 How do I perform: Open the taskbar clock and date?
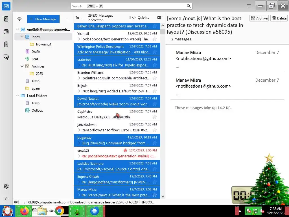coord(275,211)
